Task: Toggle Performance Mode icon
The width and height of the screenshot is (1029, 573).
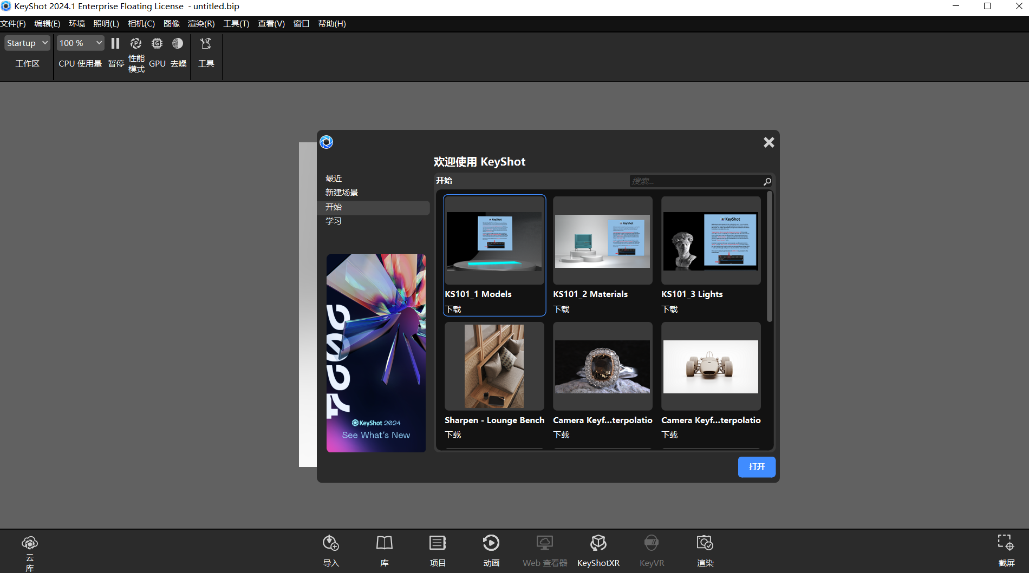Action: coord(136,43)
